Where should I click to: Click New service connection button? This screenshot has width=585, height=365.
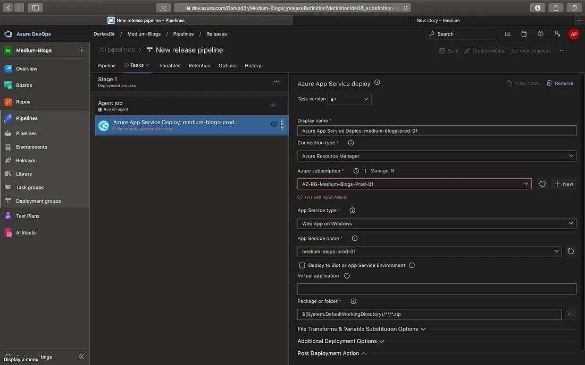tap(564, 184)
